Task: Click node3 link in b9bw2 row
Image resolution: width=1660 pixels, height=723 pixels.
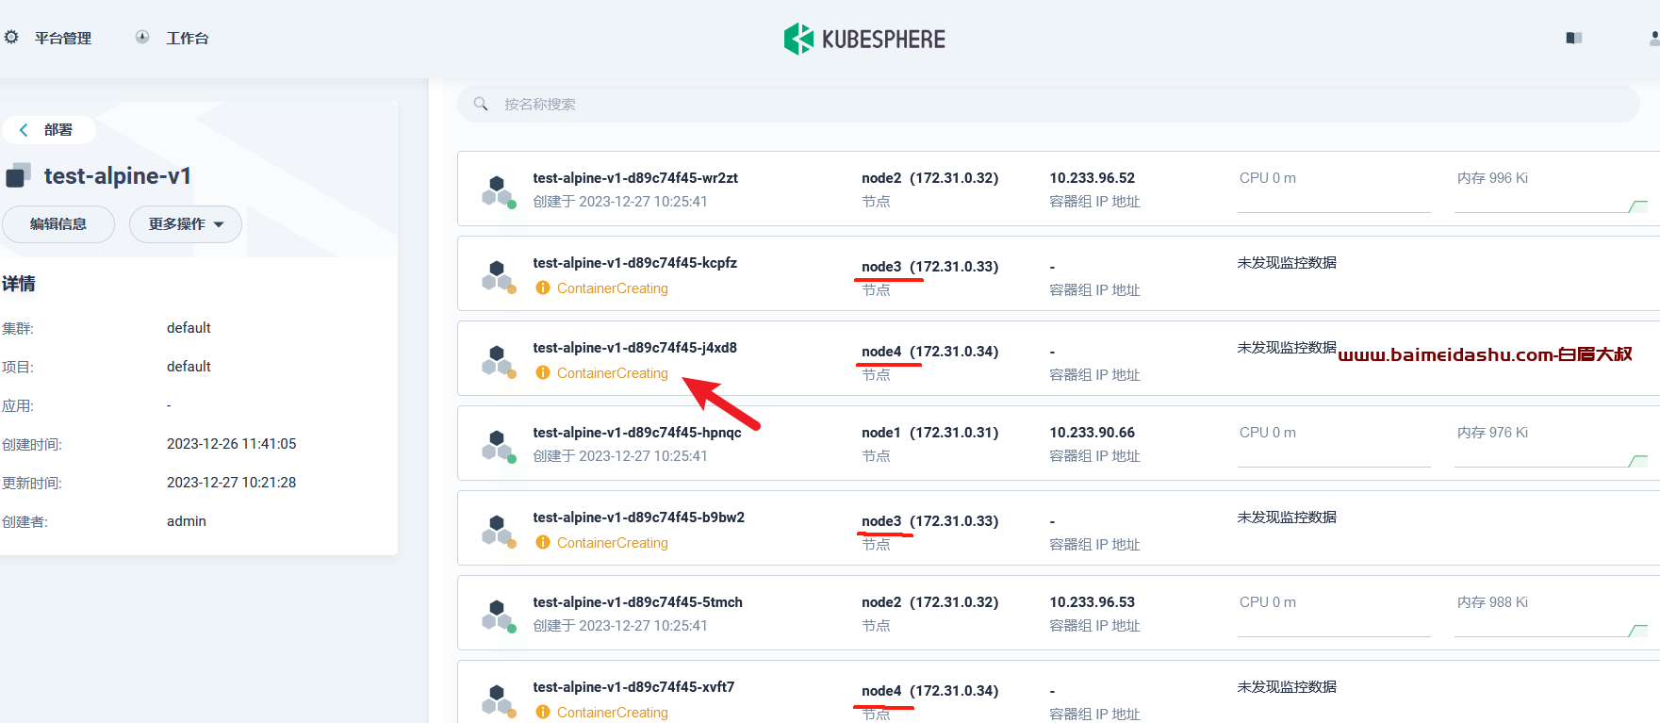Action: [929, 521]
